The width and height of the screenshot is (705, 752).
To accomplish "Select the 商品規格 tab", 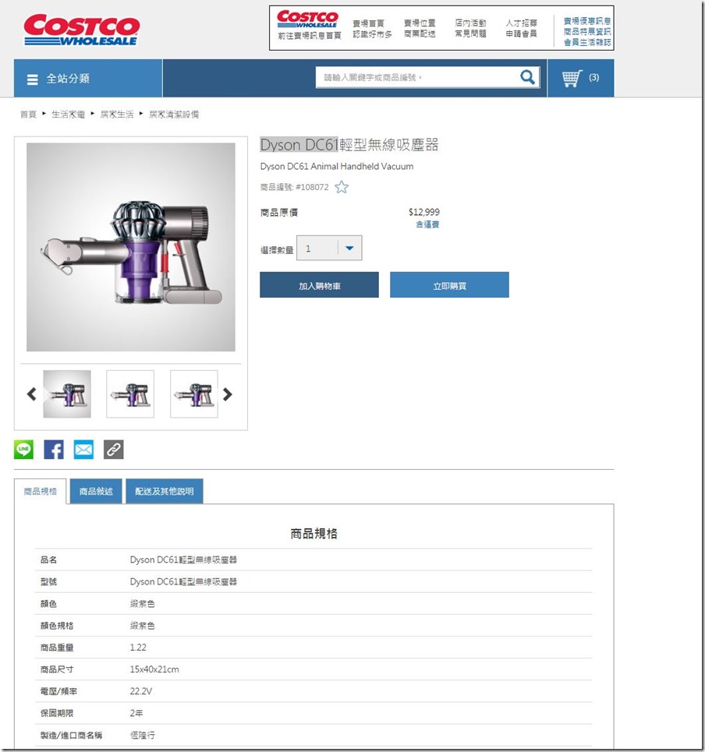I will (x=41, y=491).
